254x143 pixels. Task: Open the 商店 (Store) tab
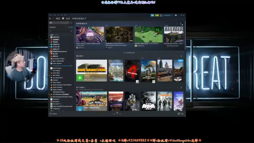click(x=58, y=19)
